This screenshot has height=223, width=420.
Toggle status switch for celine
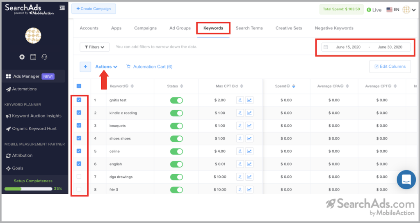(176, 152)
